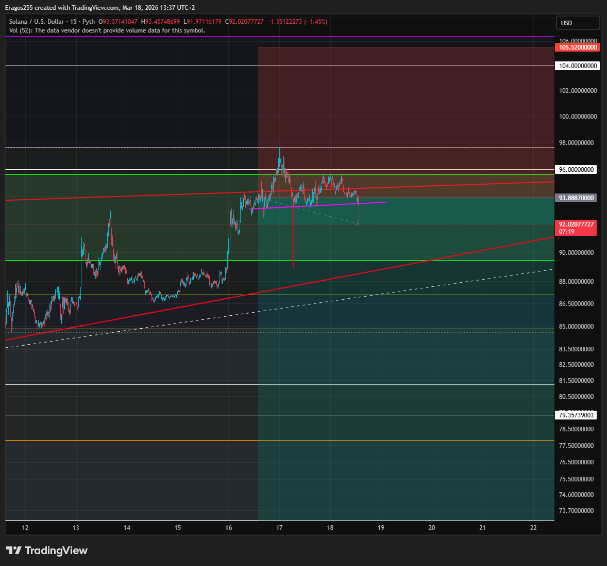The height and width of the screenshot is (566, 607).
Task: Click the 102.00000000 price scale value
Action: point(578,90)
